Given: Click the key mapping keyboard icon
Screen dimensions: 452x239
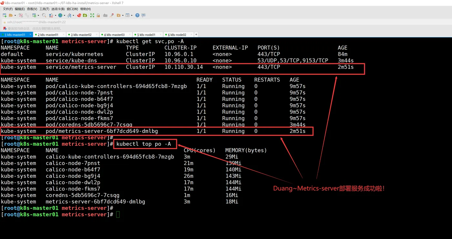Looking at the screenshot, I should tap(105, 15).
